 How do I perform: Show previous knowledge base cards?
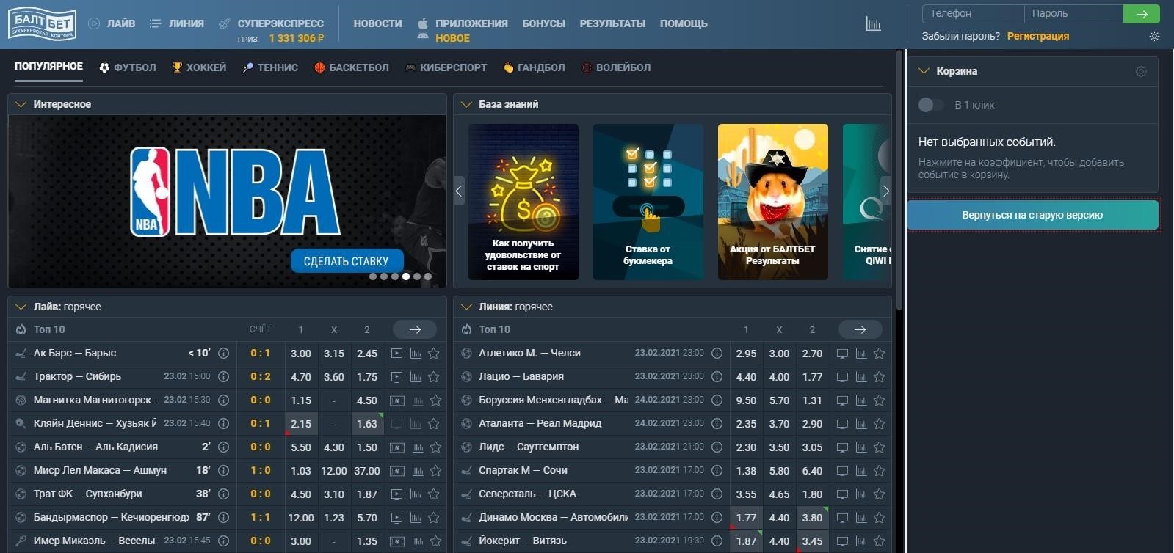coord(459,191)
